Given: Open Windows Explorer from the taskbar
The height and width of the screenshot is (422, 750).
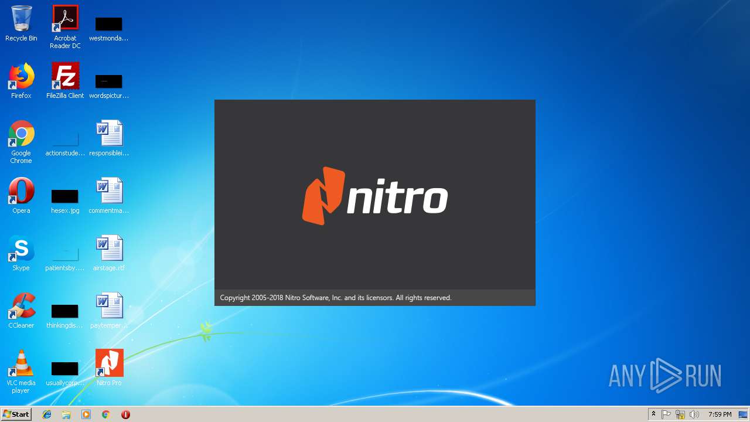Looking at the screenshot, I should (x=66, y=414).
